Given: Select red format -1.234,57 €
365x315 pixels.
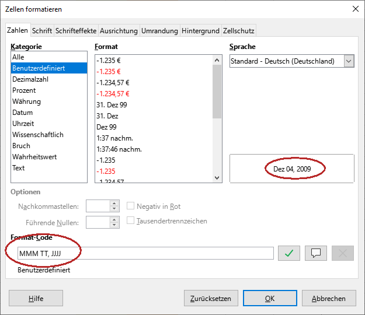Looking at the screenshot, I should point(154,94).
